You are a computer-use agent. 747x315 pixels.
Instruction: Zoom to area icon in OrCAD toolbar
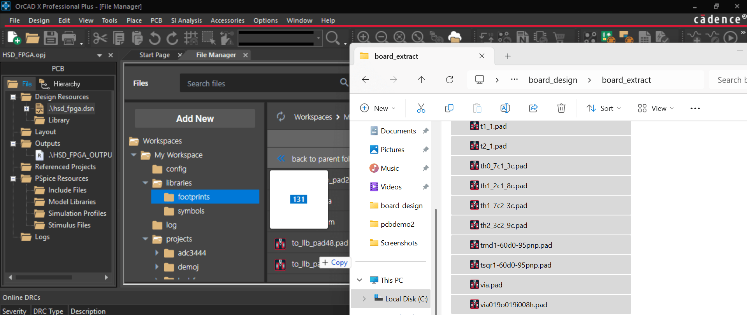[x=399, y=37]
